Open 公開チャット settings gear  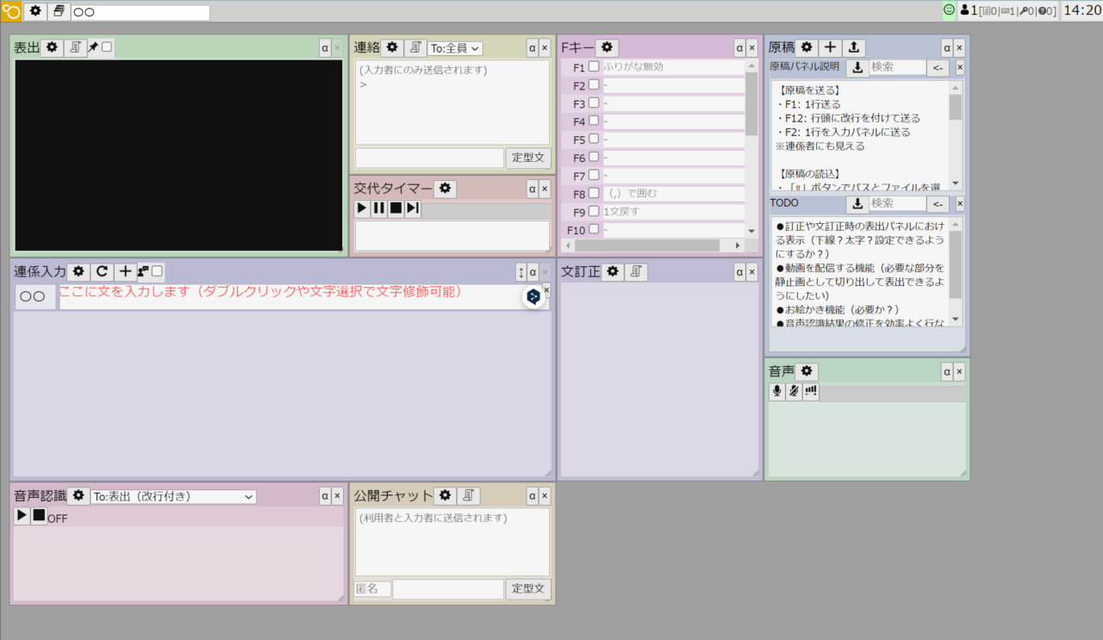click(445, 495)
